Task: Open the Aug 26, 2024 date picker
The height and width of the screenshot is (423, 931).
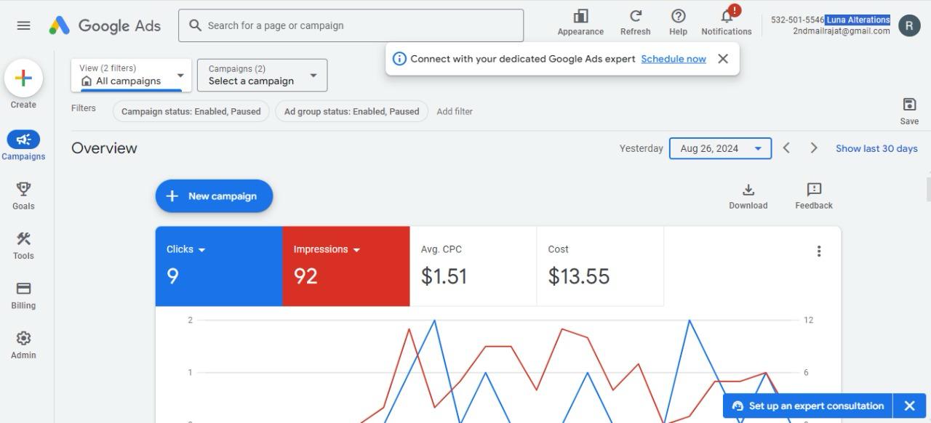Action: [x=720, y=148]
